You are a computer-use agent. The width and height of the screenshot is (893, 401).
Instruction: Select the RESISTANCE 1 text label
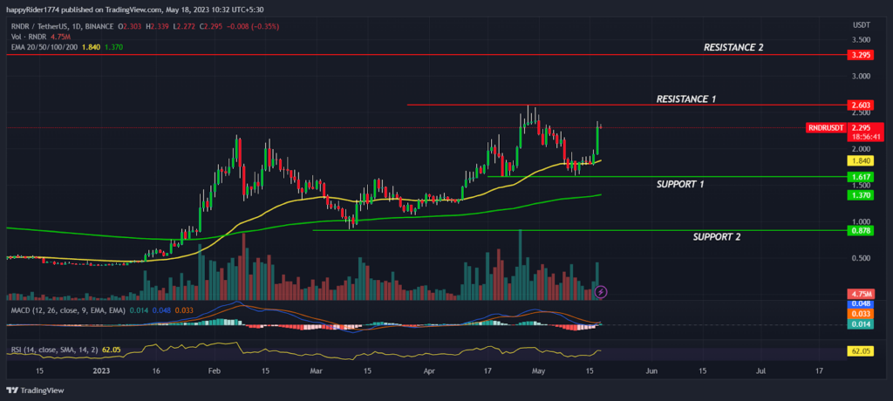tap(685, 99)
